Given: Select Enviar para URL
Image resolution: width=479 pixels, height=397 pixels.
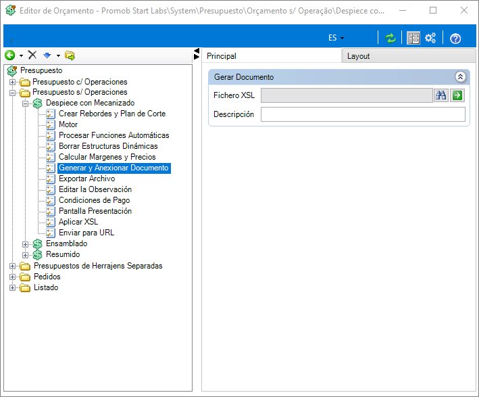Looking at the screenshot, I should tap(86, 233).
